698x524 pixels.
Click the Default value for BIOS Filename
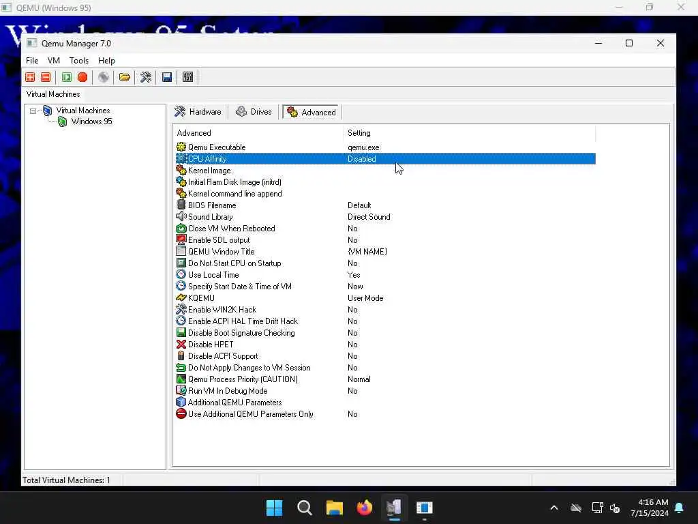(x=359, y=205)
